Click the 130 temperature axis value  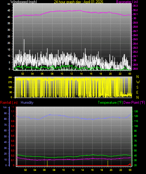click(136, 111)
